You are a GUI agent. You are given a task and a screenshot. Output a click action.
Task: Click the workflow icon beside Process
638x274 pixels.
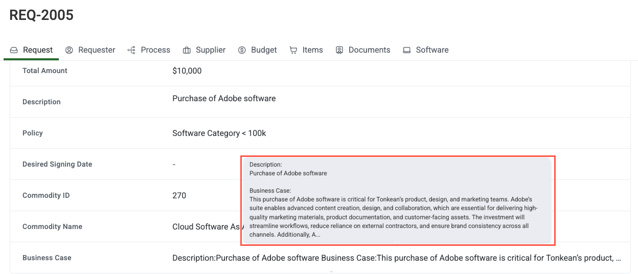coord(131,50)
